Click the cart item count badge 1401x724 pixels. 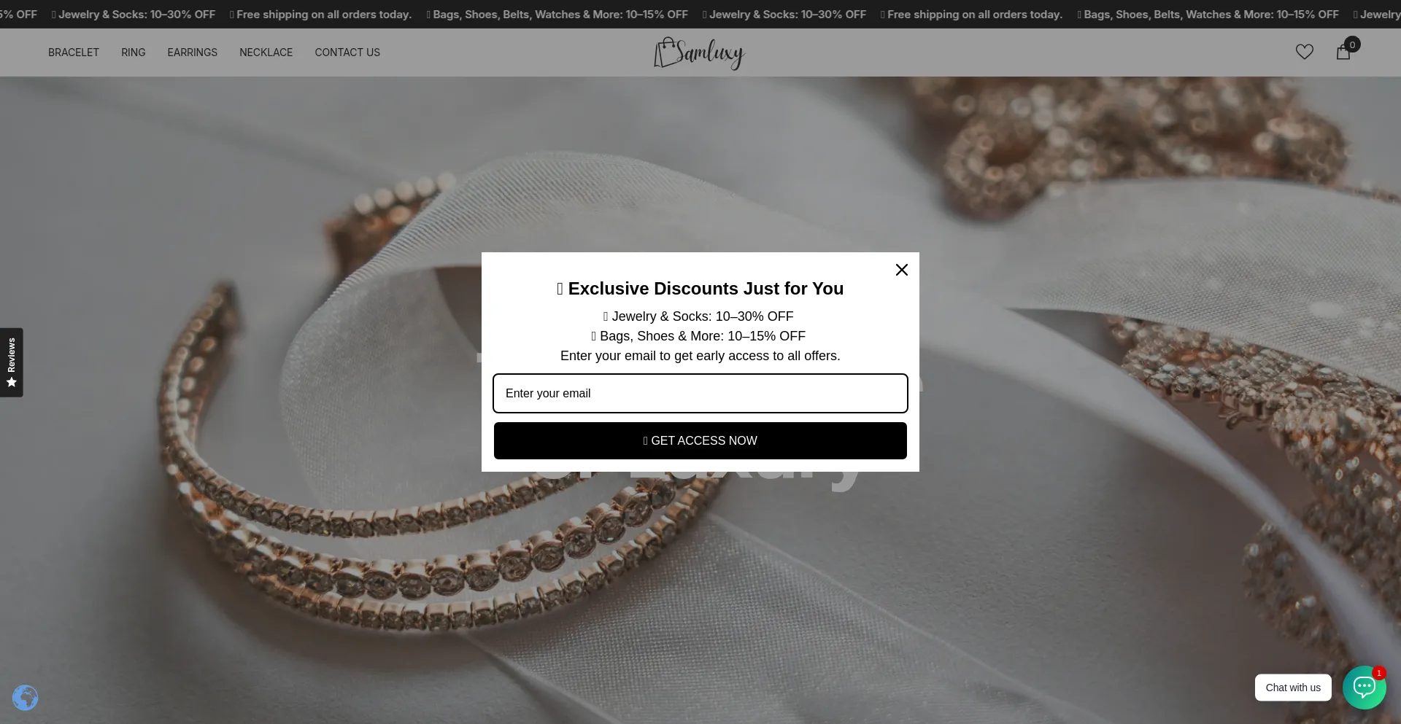coord(1352,44)
